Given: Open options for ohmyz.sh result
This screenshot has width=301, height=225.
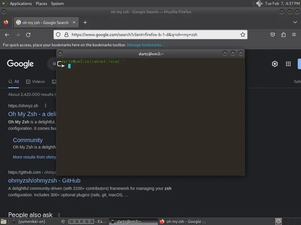Looking at the screenshot, I should click(46, 105).
